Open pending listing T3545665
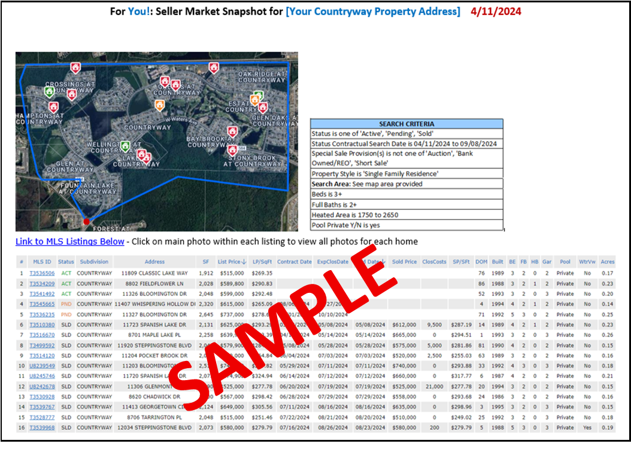Viewport: 631px width, 459px height. click(x=42, y=304)
